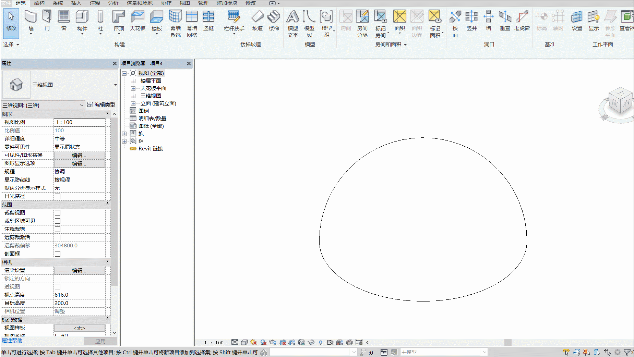Toggle Far Clip Active (远剪裁激活) checkbox
The image size is (634, 357).
(58, 237)
